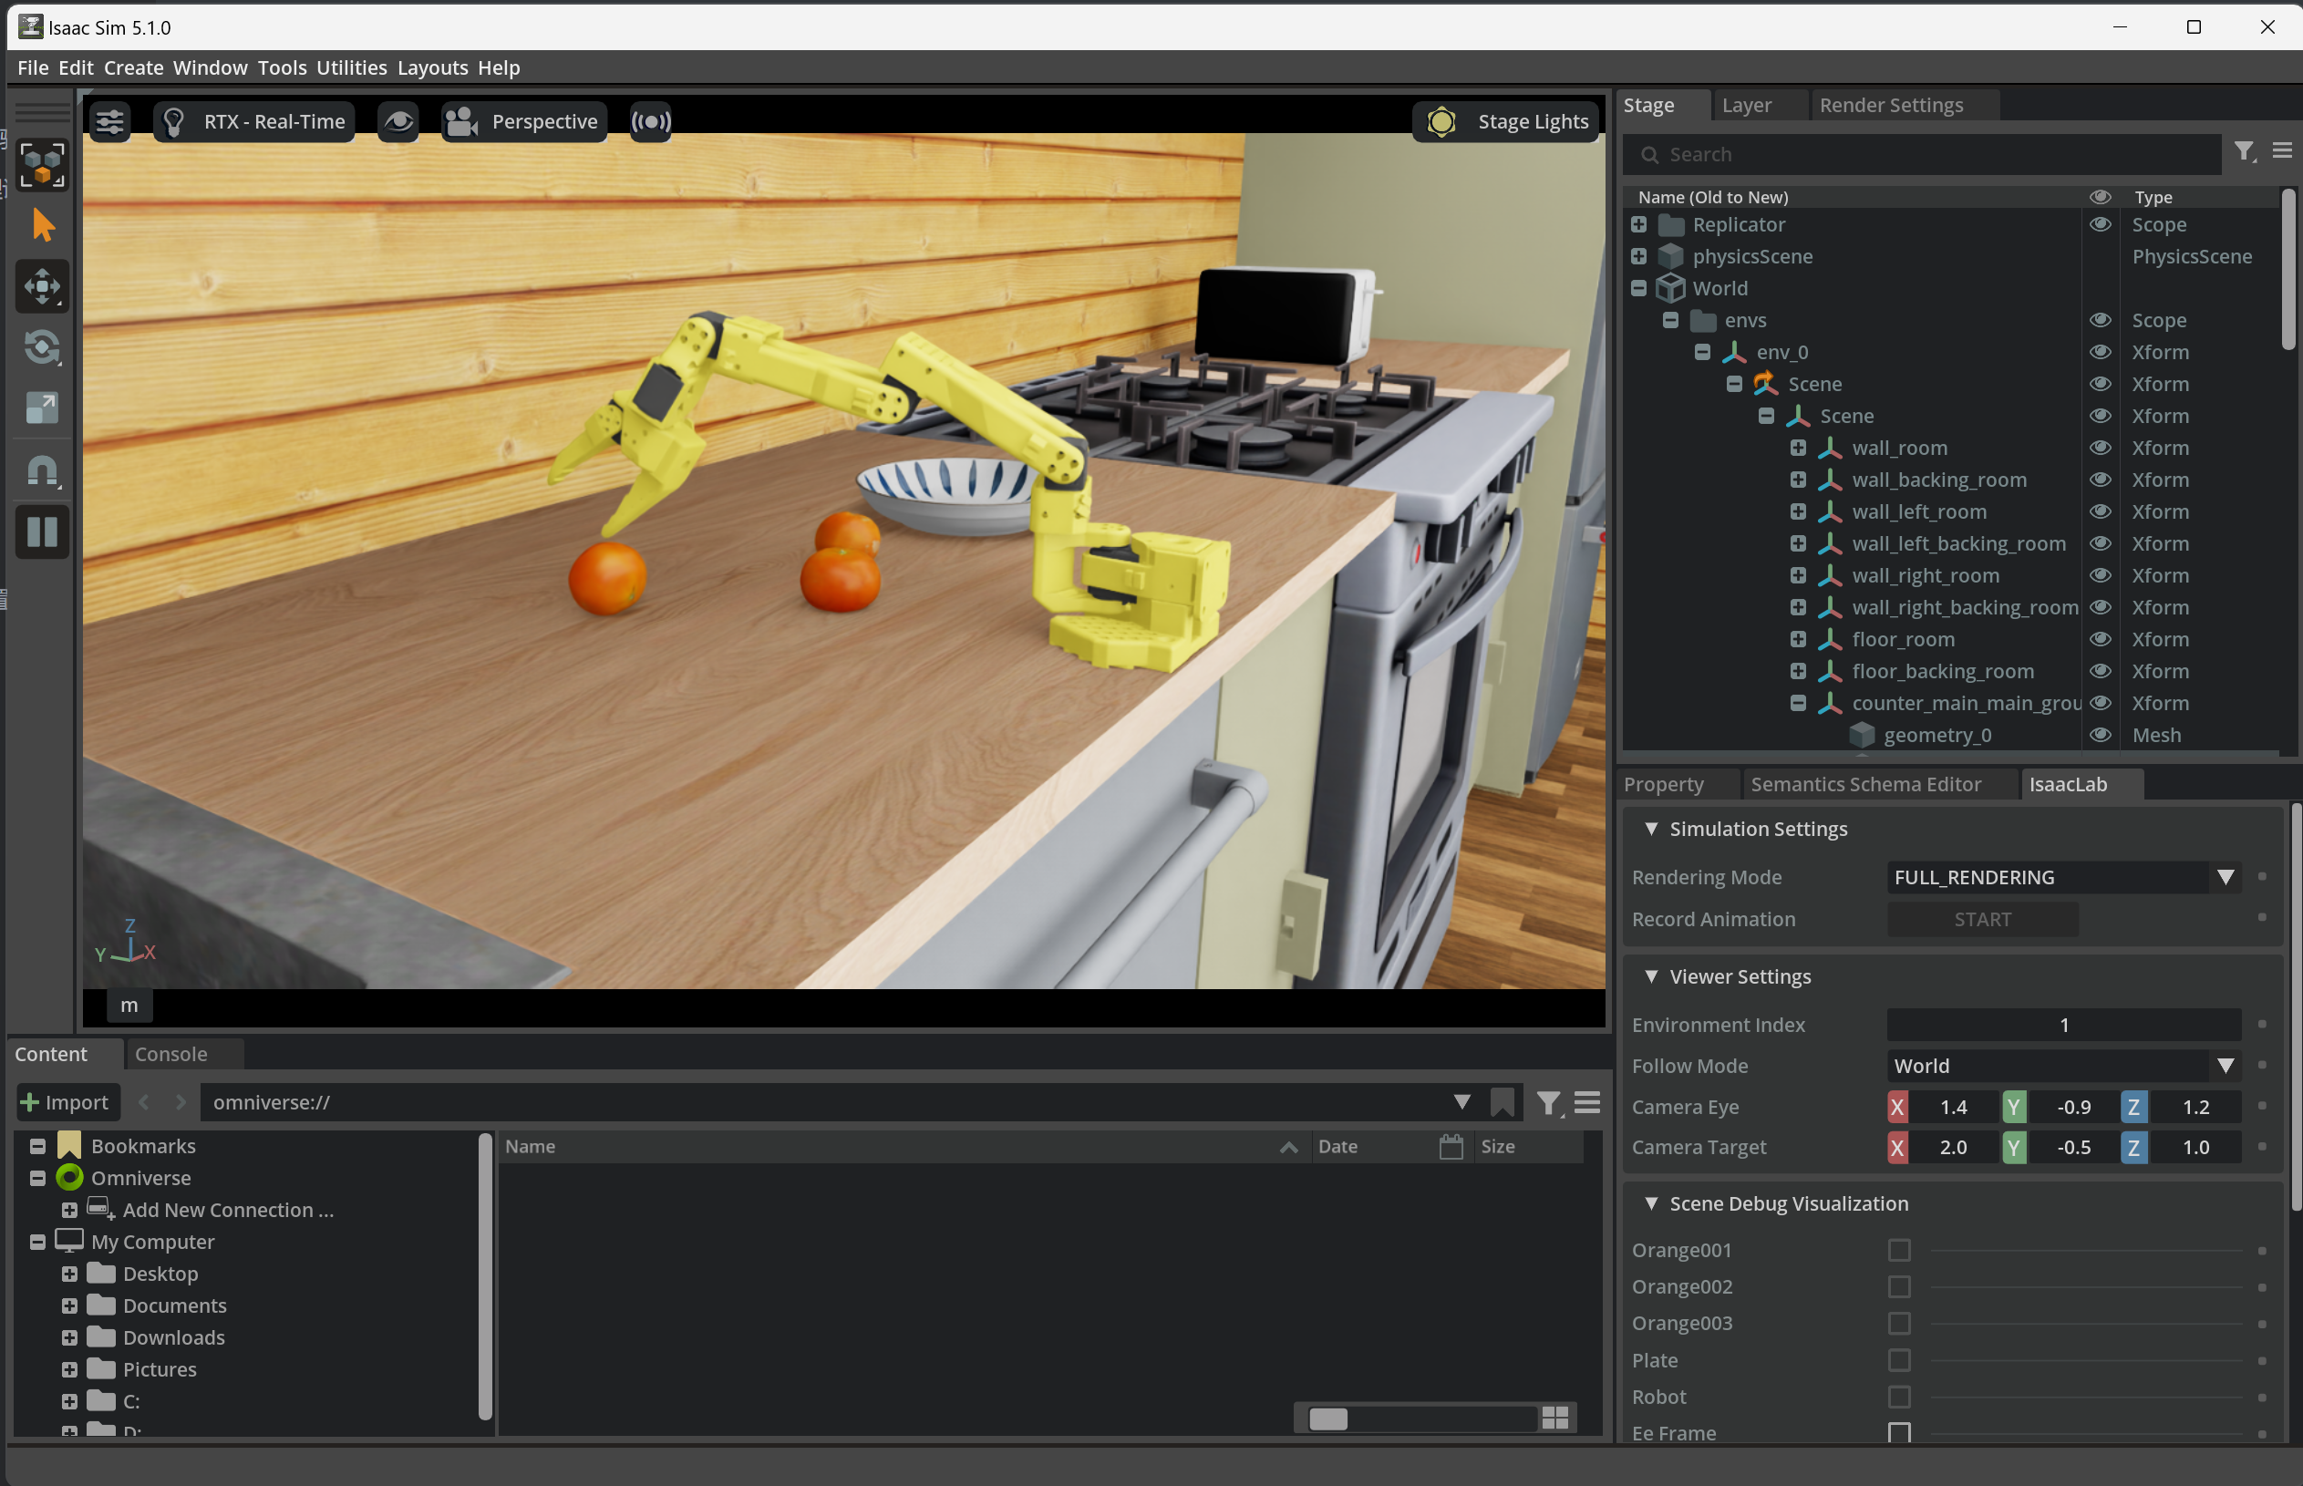Open Stage filter funnel icon
This screenshot has width=2303, height=1486.
(x=2243, y=152)
